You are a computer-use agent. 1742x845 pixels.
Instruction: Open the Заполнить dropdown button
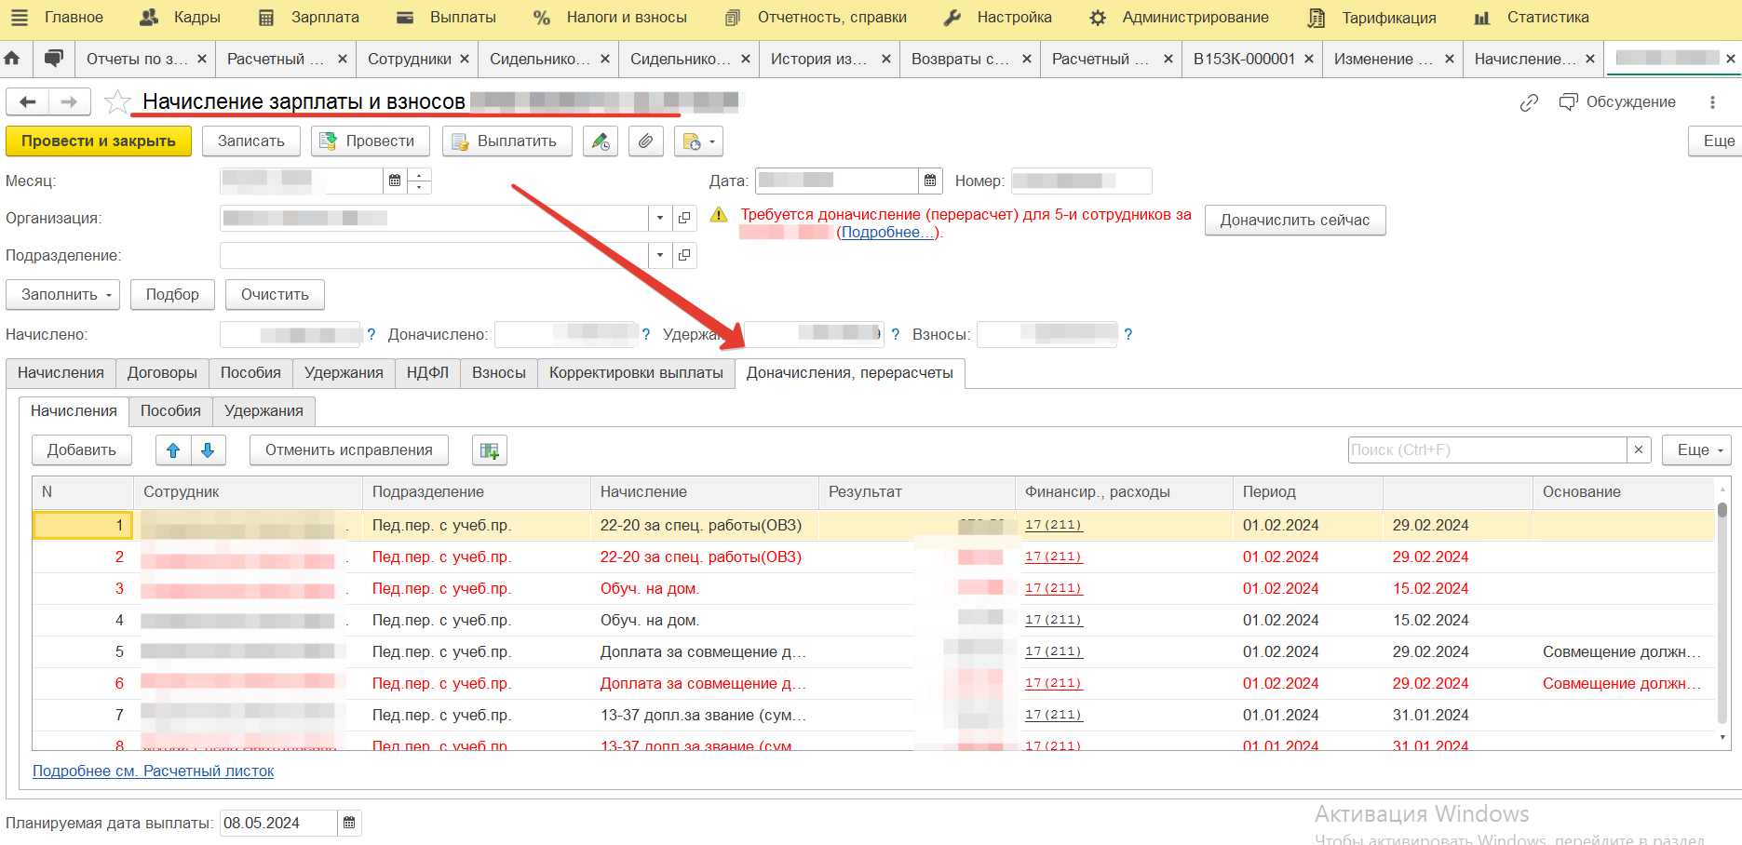pos(63,295)
